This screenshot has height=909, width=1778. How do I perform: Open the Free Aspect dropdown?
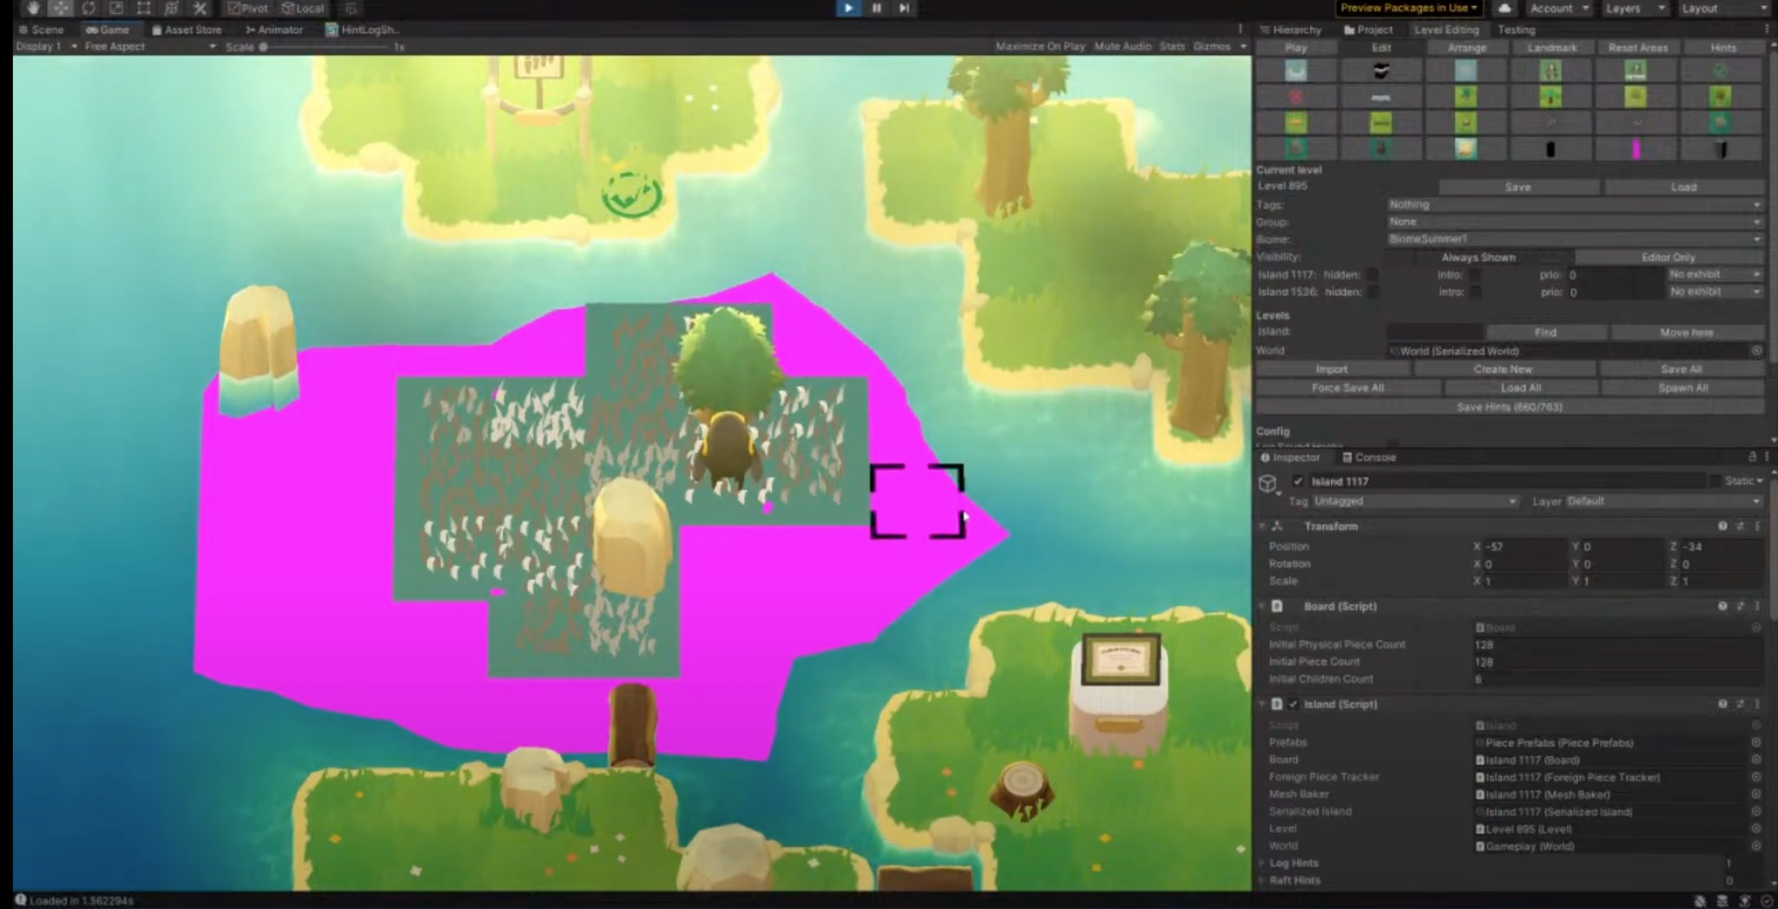tap(149, 46)
